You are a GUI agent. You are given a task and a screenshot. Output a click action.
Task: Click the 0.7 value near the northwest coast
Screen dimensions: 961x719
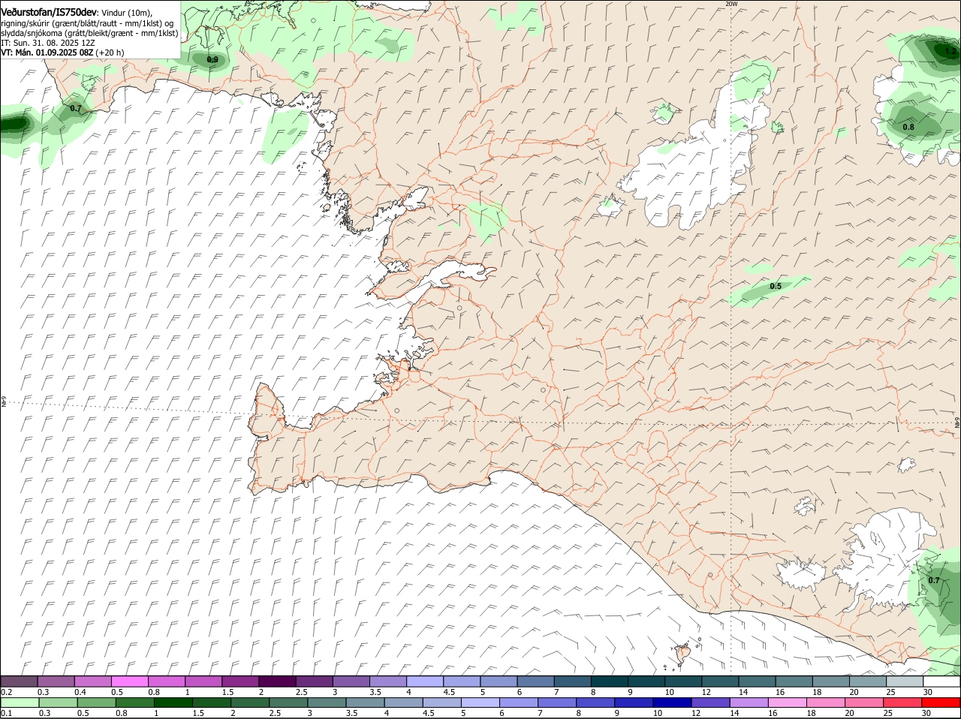point(76,109)
